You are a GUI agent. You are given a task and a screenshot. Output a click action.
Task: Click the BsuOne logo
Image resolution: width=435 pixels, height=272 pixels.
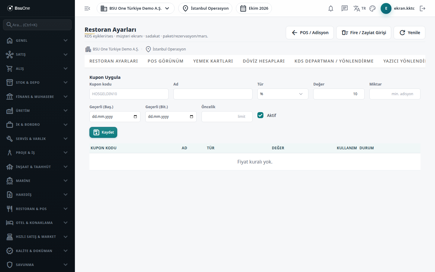coord(19,8)
